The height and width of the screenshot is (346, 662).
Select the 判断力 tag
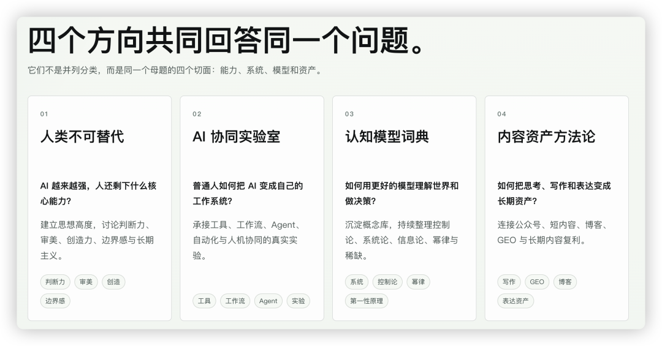click(x=55, y=282)
